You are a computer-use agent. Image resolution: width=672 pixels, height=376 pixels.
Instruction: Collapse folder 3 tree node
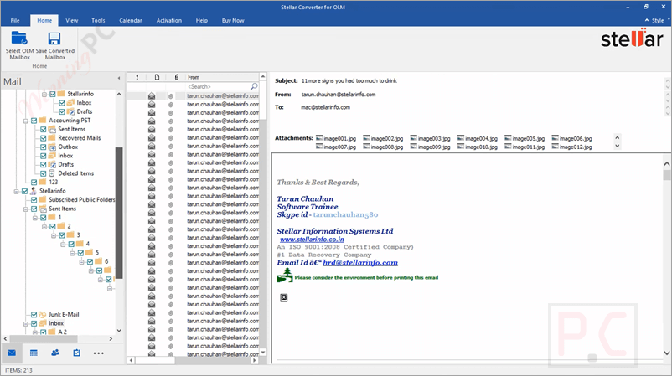pos(54,235)
